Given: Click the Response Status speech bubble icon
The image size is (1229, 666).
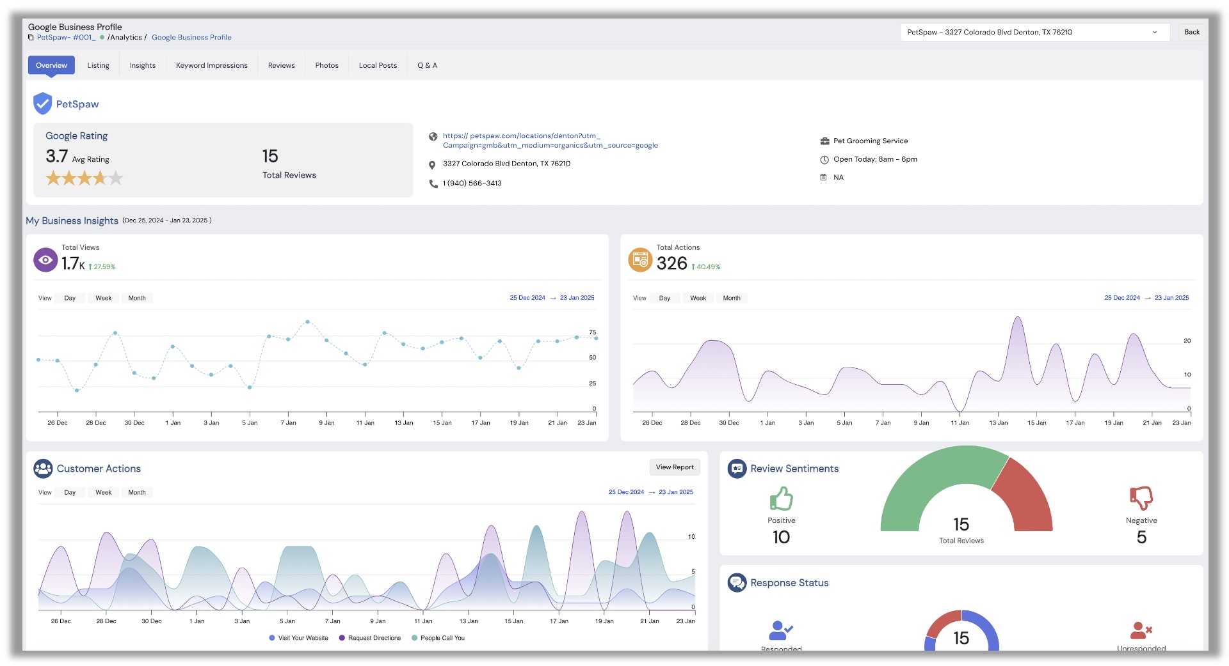Looking at the screenshot, I should point(737,583).
